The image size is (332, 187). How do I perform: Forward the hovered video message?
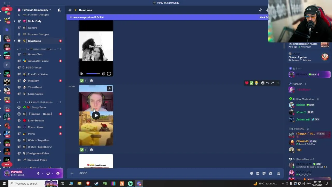click(x=272, y=83)
